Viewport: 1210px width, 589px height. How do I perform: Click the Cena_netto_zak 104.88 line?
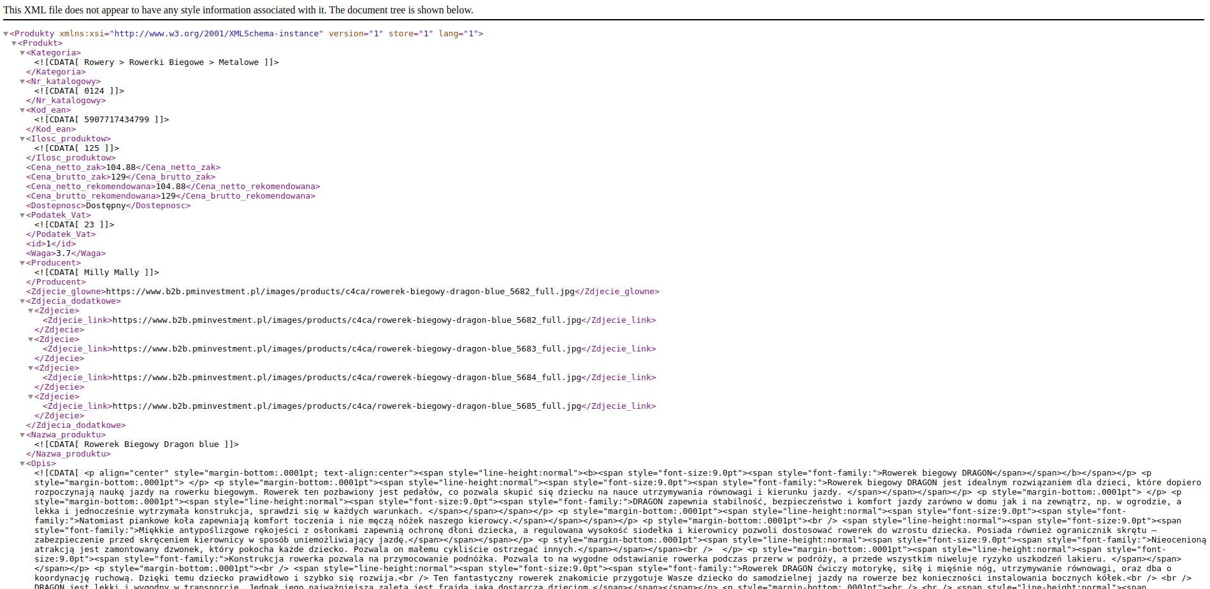click(124, 167)
